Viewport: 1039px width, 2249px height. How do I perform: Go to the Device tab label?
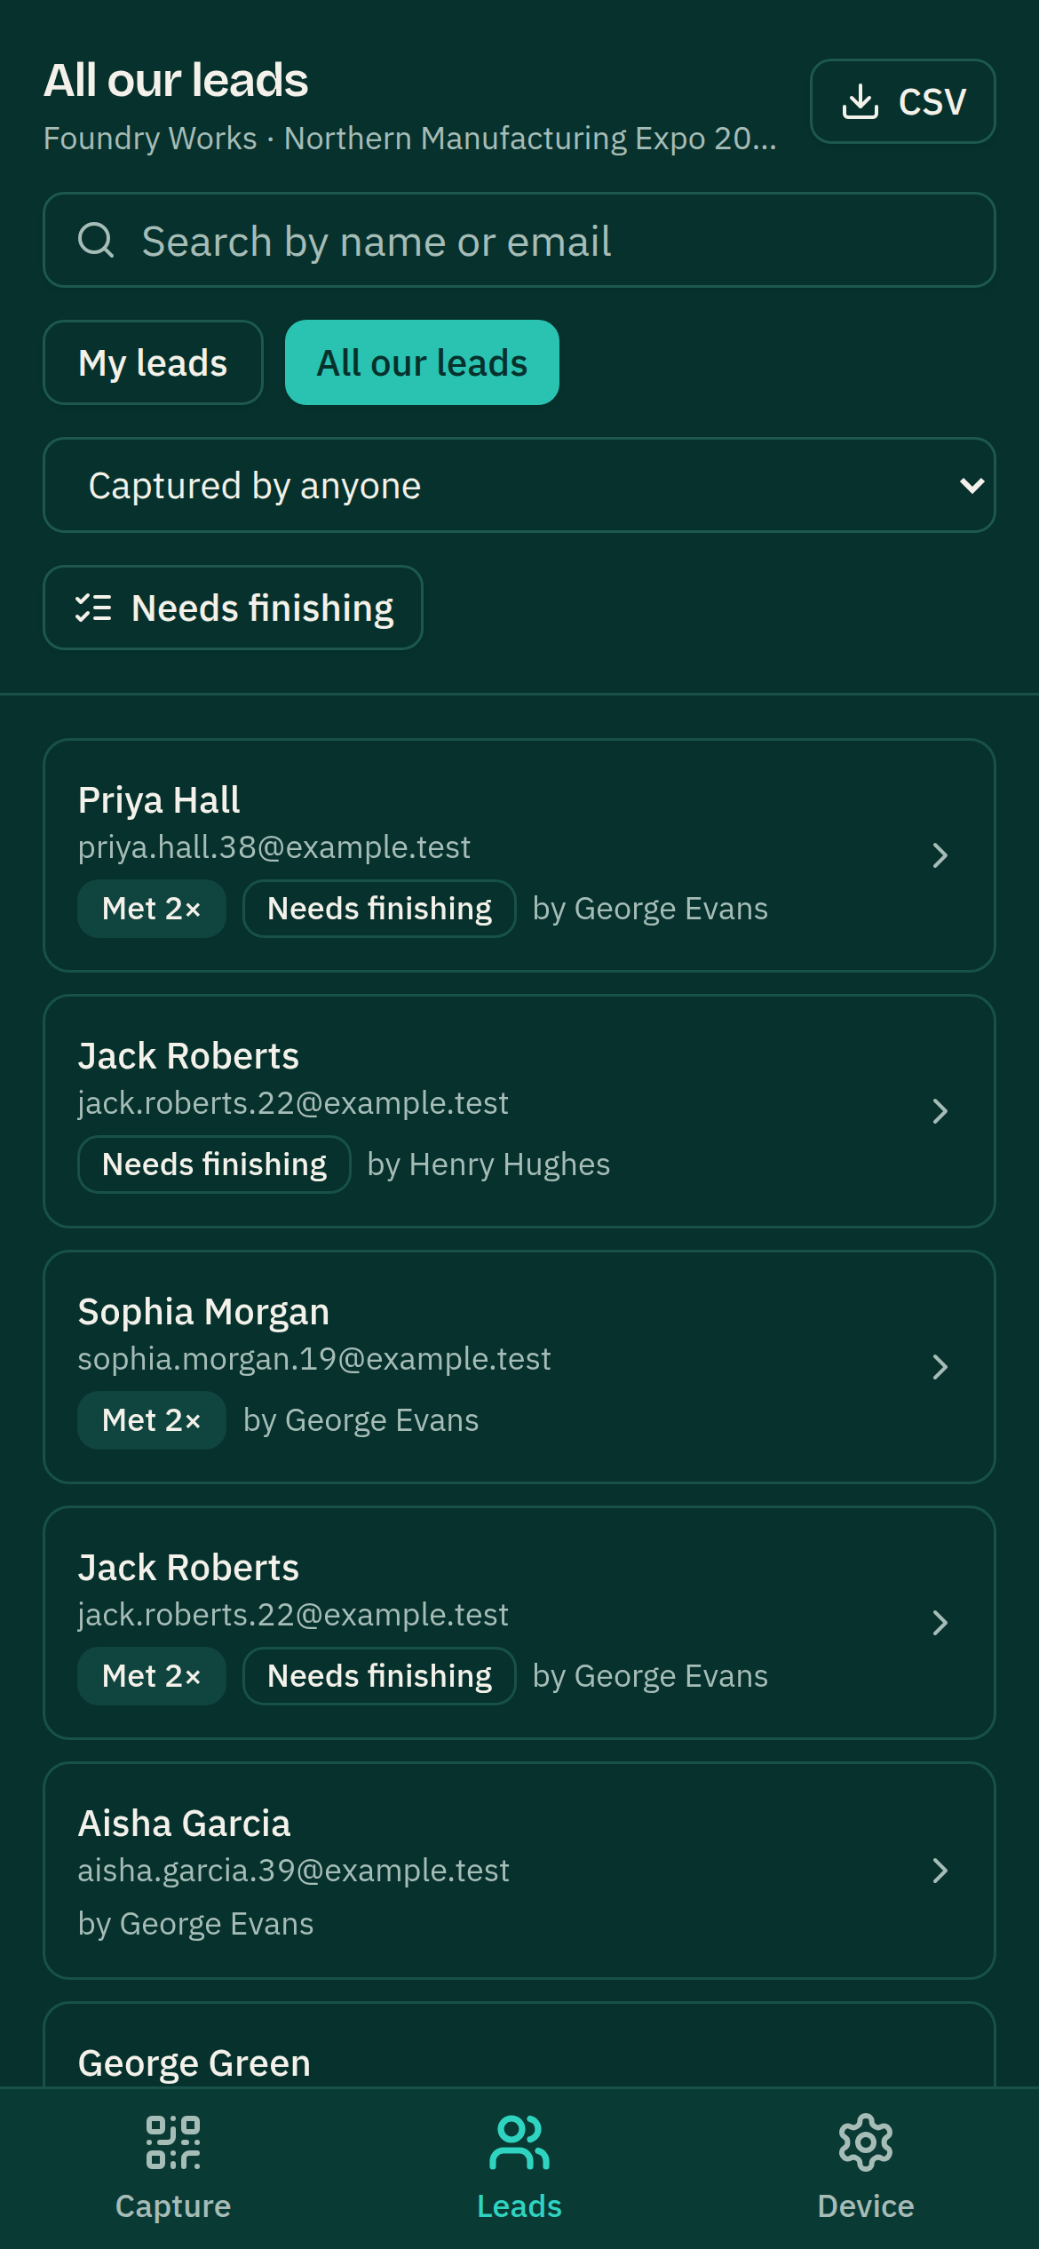tap(866, 2206)
